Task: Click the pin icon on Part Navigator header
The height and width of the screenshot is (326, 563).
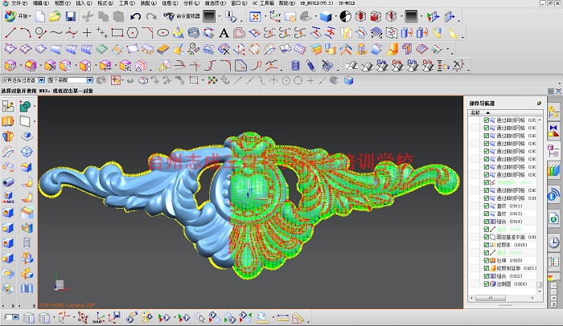Action: pos(539,104)
